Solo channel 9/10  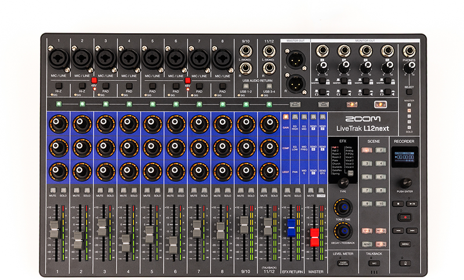click(251, 190)
